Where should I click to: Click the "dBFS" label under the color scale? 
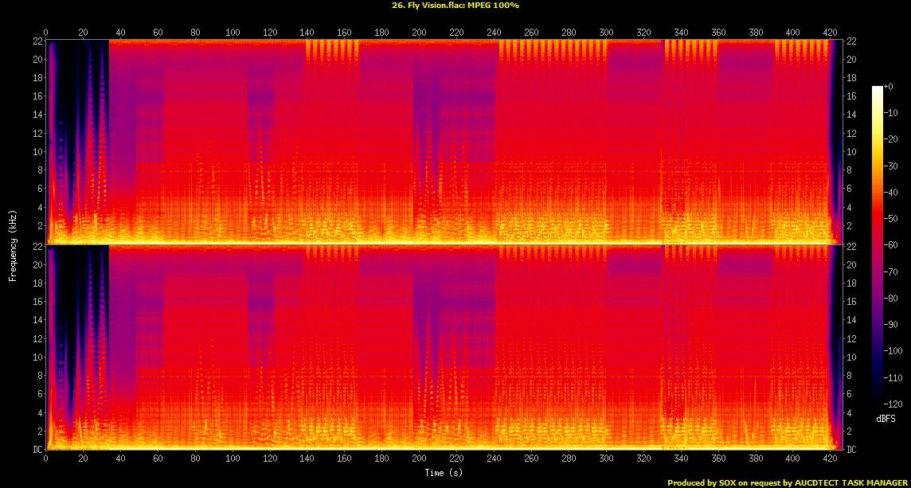[886, 418]
